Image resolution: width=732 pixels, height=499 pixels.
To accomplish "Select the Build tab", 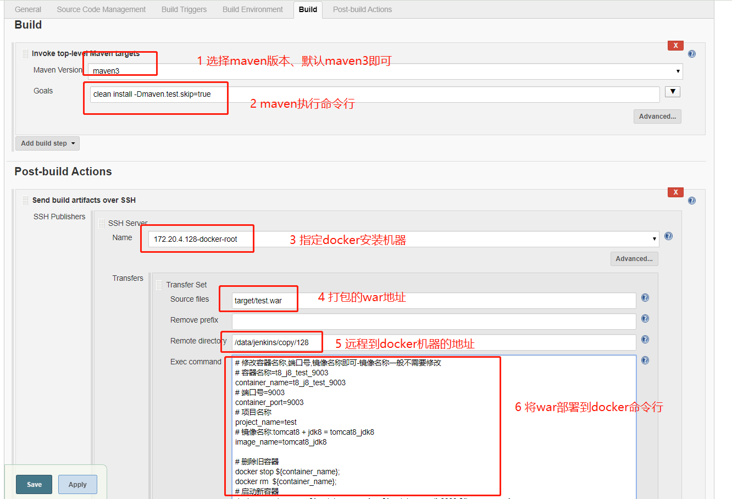I will click(x=308, y=9).
